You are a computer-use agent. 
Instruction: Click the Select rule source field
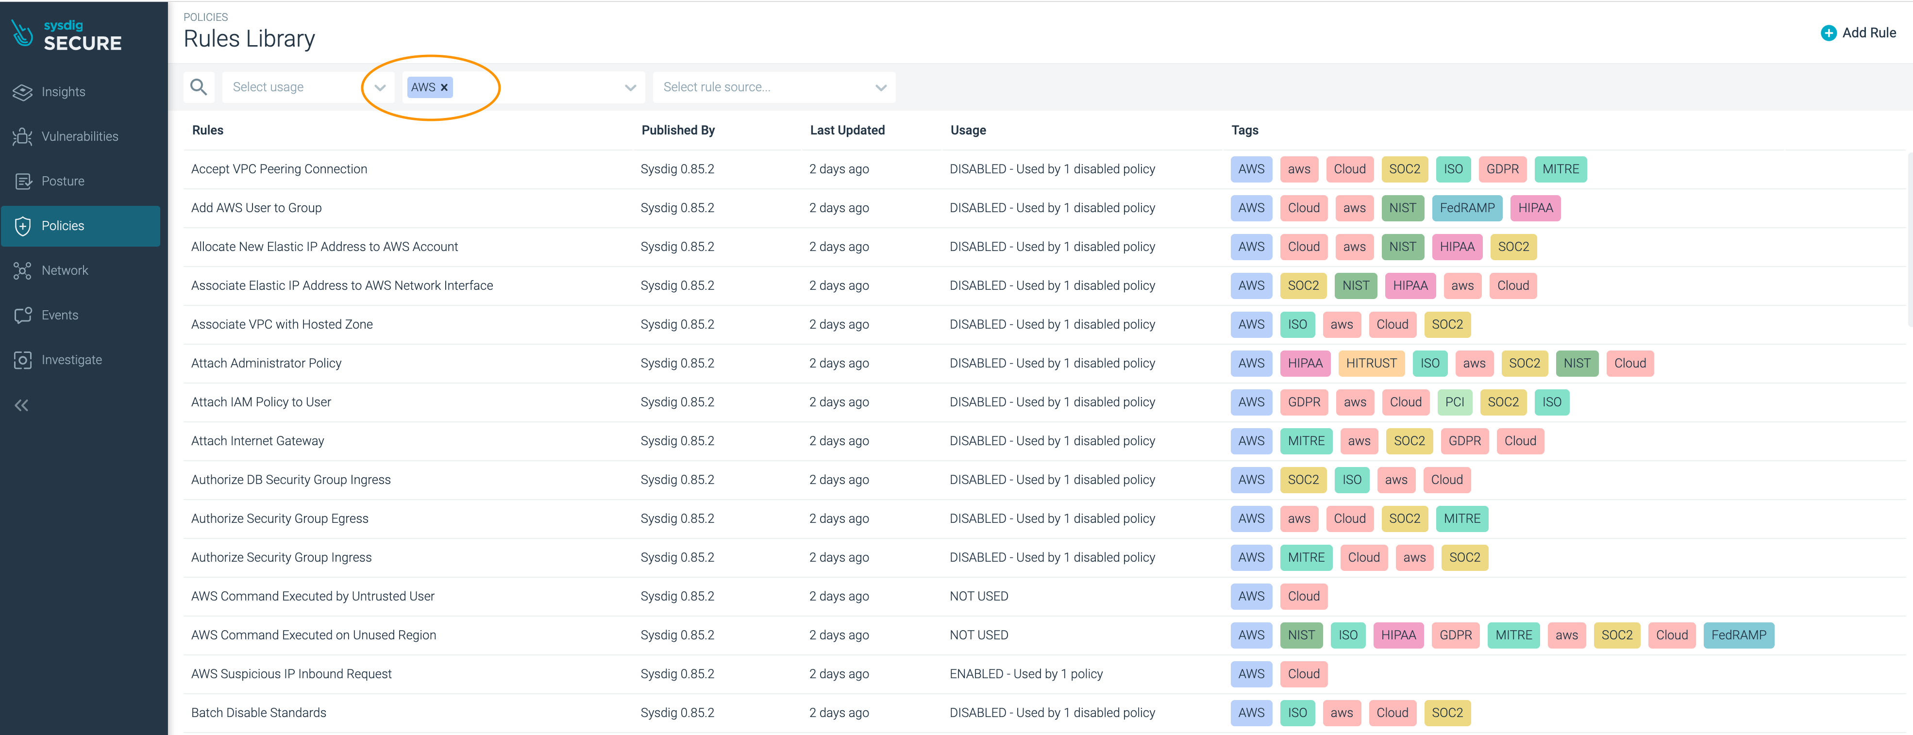774,87
